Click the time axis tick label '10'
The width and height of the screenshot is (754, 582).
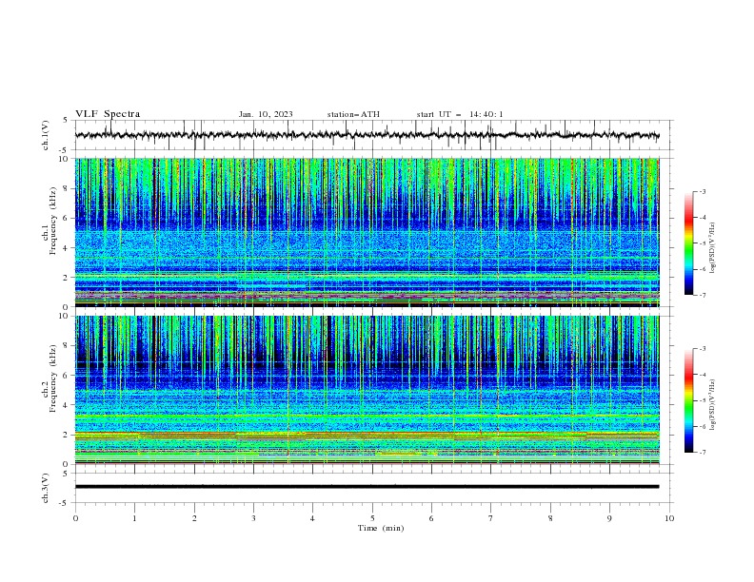pyautogui.click(x=669, y=518)
